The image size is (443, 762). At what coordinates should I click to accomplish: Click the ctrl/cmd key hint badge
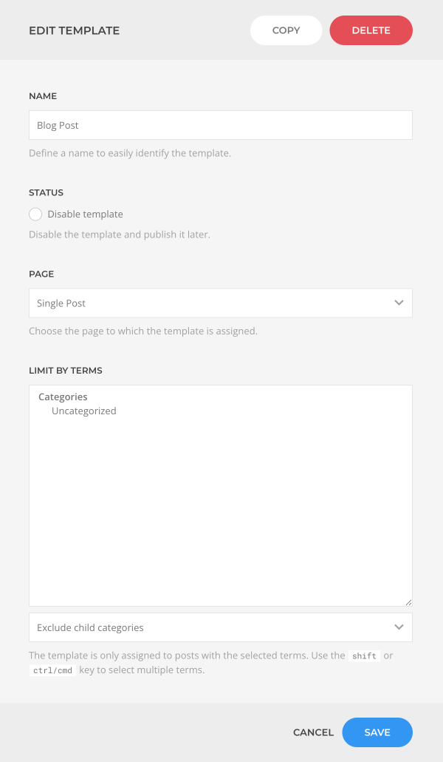pos(52,670)
